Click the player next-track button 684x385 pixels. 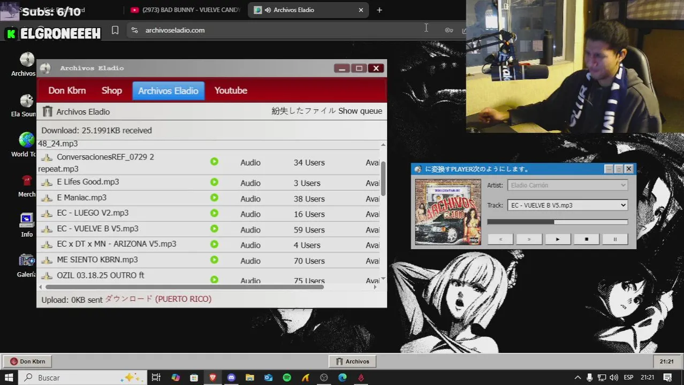529,239
